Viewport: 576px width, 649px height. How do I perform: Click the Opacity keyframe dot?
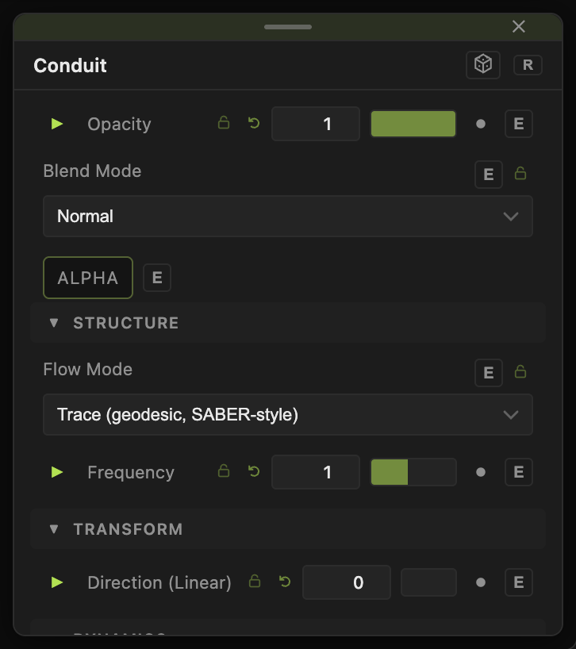pyautogui.click(x=481, y=124)
